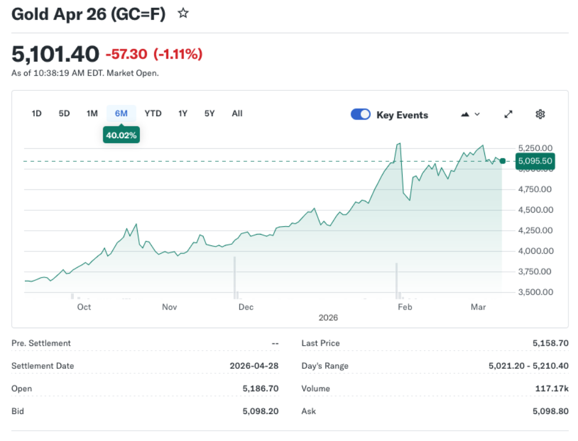Select the 5Y time range
This screenshot has width=578, height=441.
click(209, 113)
